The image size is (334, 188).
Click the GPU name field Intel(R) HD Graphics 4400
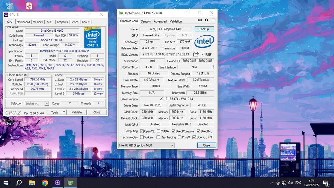166,29
